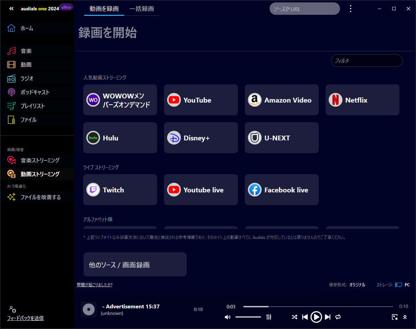416x329 pixels.
Task: Open the Home section icon
Action: tap(11, 28)
